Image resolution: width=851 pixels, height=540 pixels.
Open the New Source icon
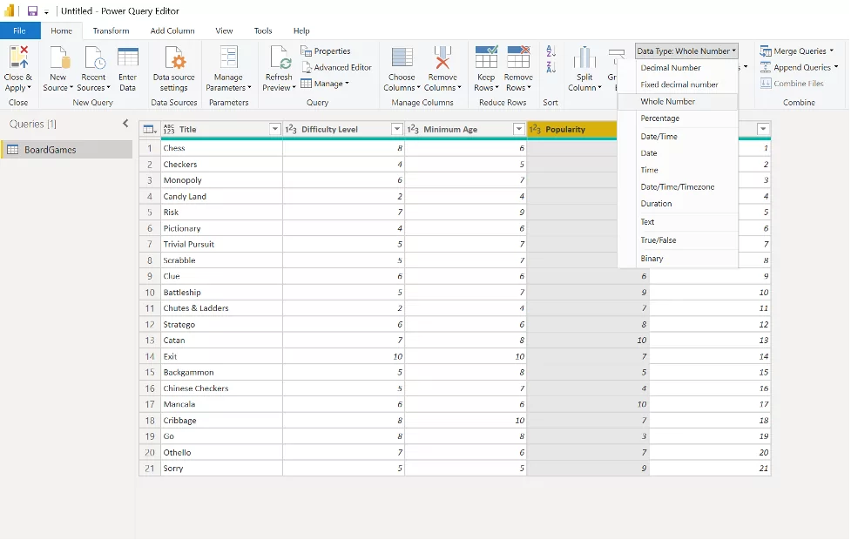point(58,57)
